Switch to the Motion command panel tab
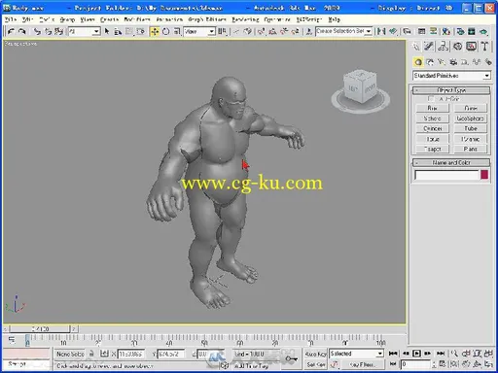 click(457, 47)
